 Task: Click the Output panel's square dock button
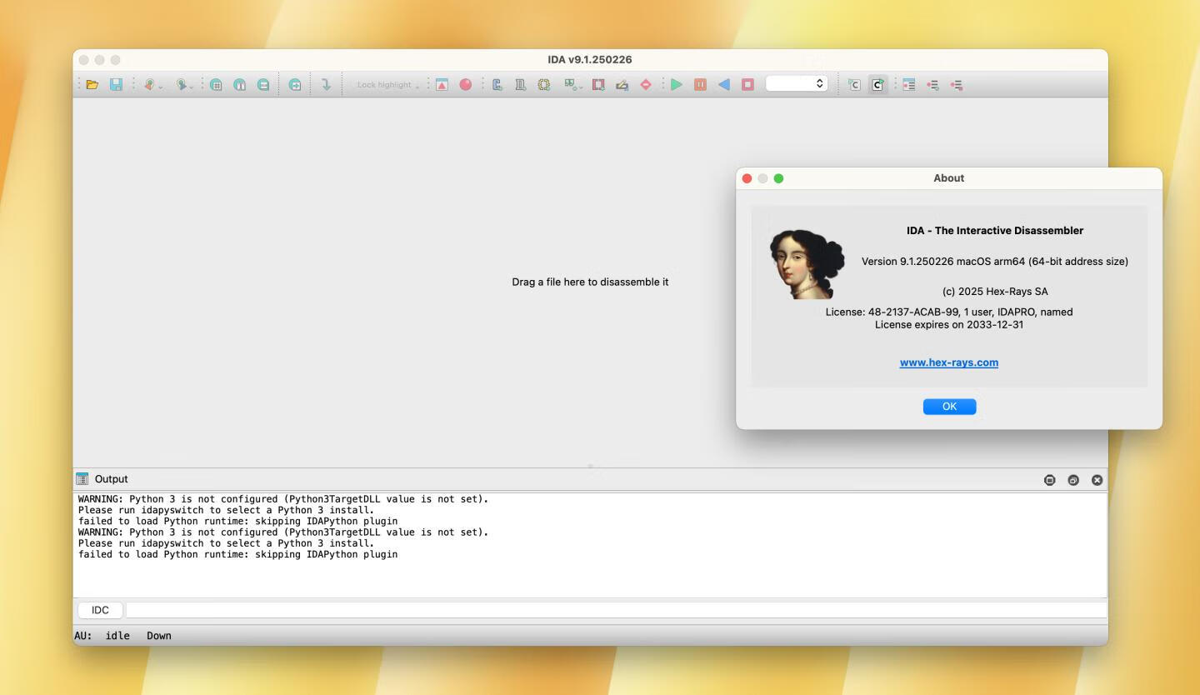(x=1050, y=480)
